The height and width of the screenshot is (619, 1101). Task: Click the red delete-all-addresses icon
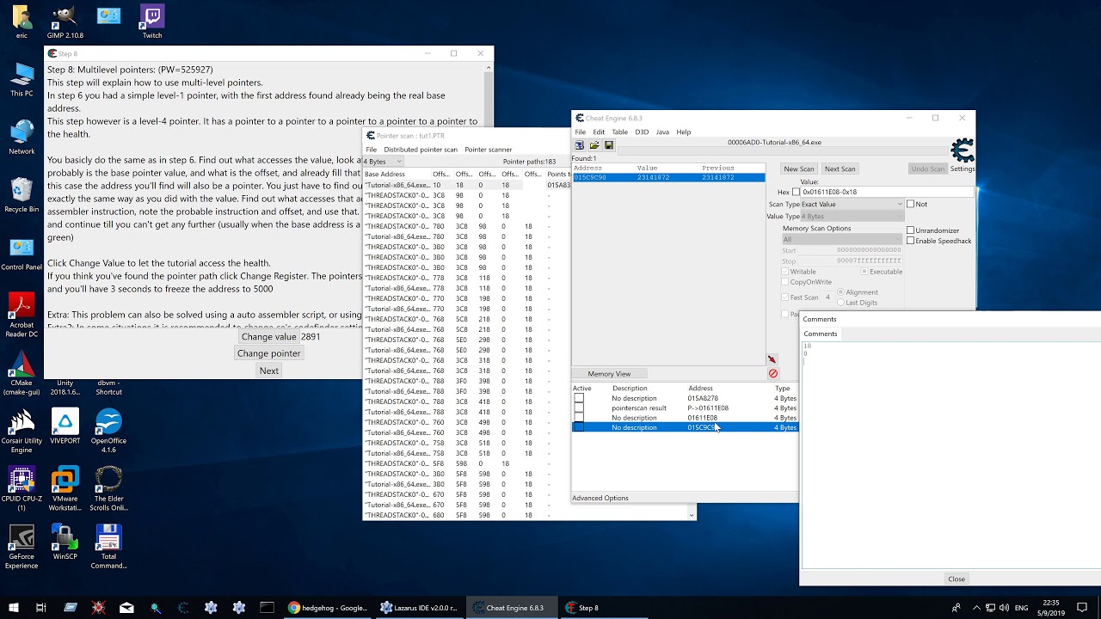pos(772,373)
